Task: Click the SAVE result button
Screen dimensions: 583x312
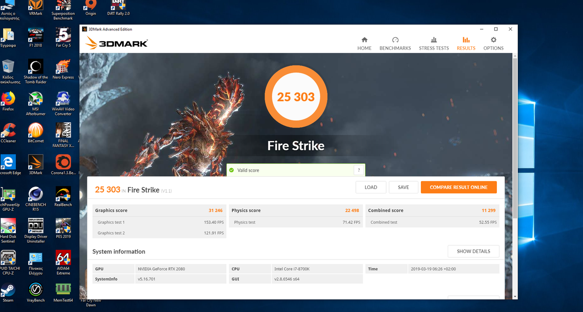Action: point(403,187)
